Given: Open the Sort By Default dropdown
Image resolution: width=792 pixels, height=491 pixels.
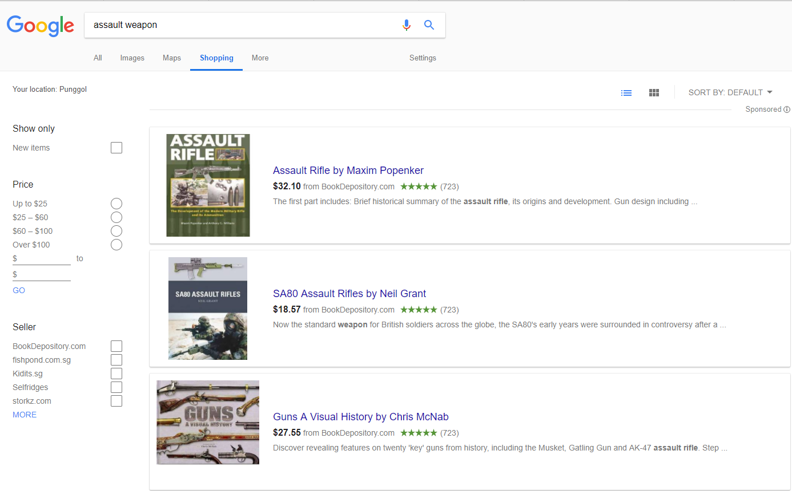Looking at the screenshot, I should (x=730, y=92).
